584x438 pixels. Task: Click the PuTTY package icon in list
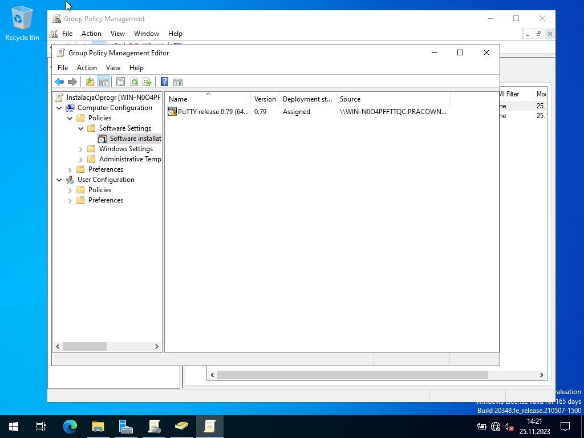tap(172, 111)
